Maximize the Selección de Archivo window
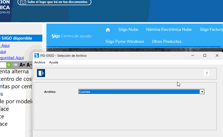This screenshot has height=137, width=223. (x=205, y=55)
